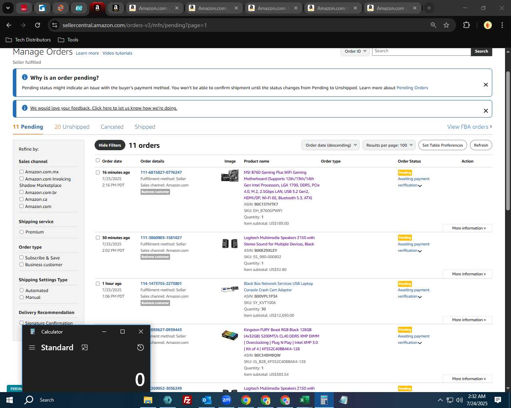Click the Hide Filters button
Image resolution: width=511 pixels, height=408 pixels.
click(x=110, y=145)
